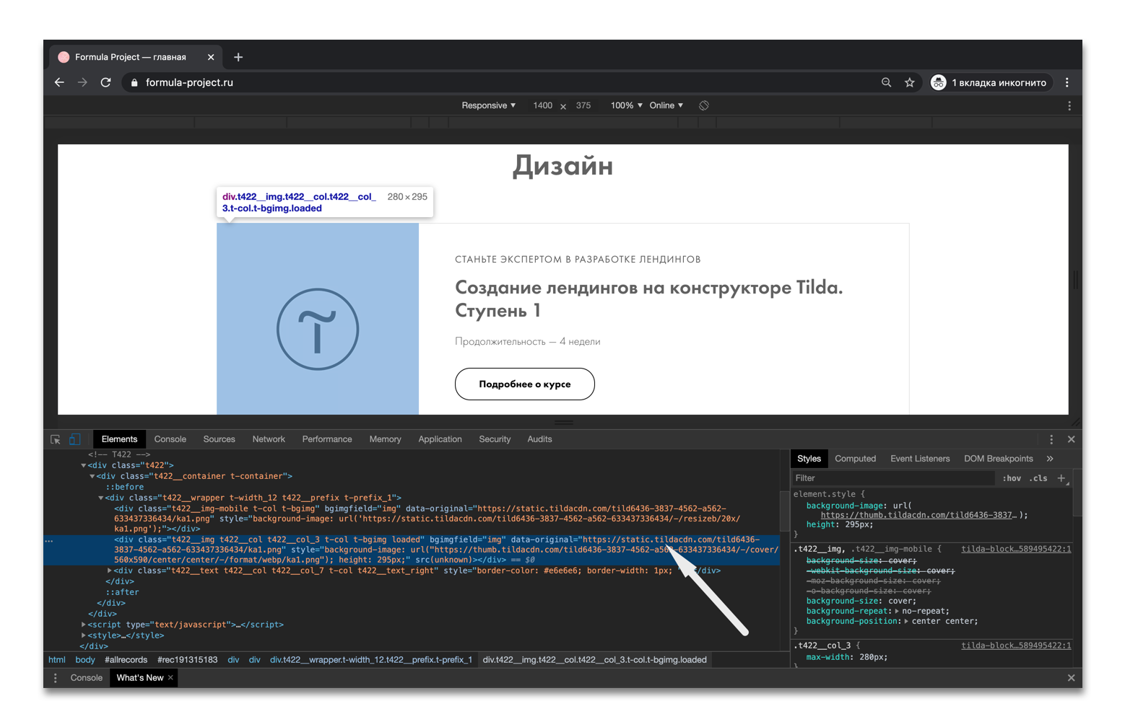Click Подробнее о курсе button

[x=525, y=384]
